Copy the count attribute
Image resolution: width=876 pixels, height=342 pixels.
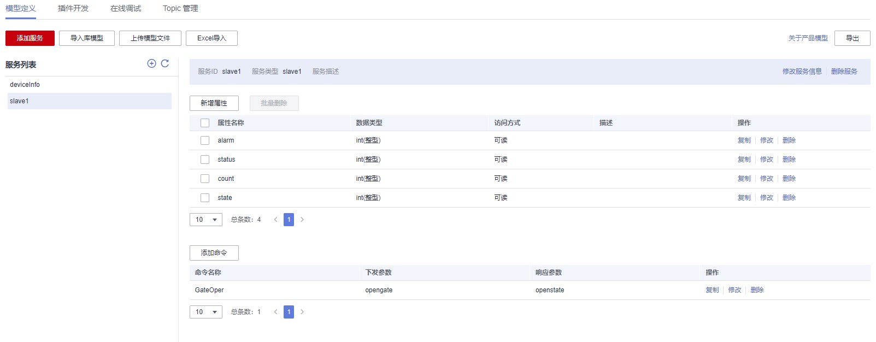[744, 179]
